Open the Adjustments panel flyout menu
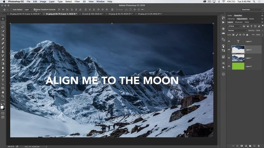The image size is (264, 148). 262,19
